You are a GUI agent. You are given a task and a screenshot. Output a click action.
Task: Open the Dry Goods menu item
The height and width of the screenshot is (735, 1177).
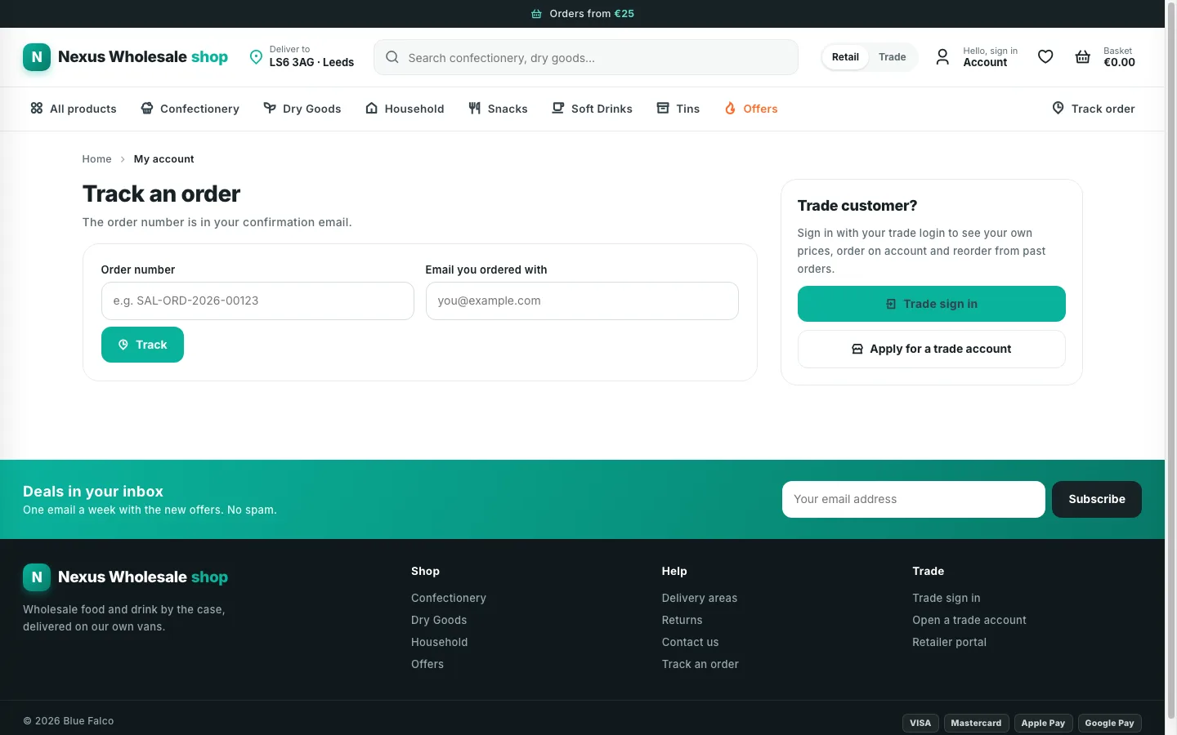[x=302, y=109]
